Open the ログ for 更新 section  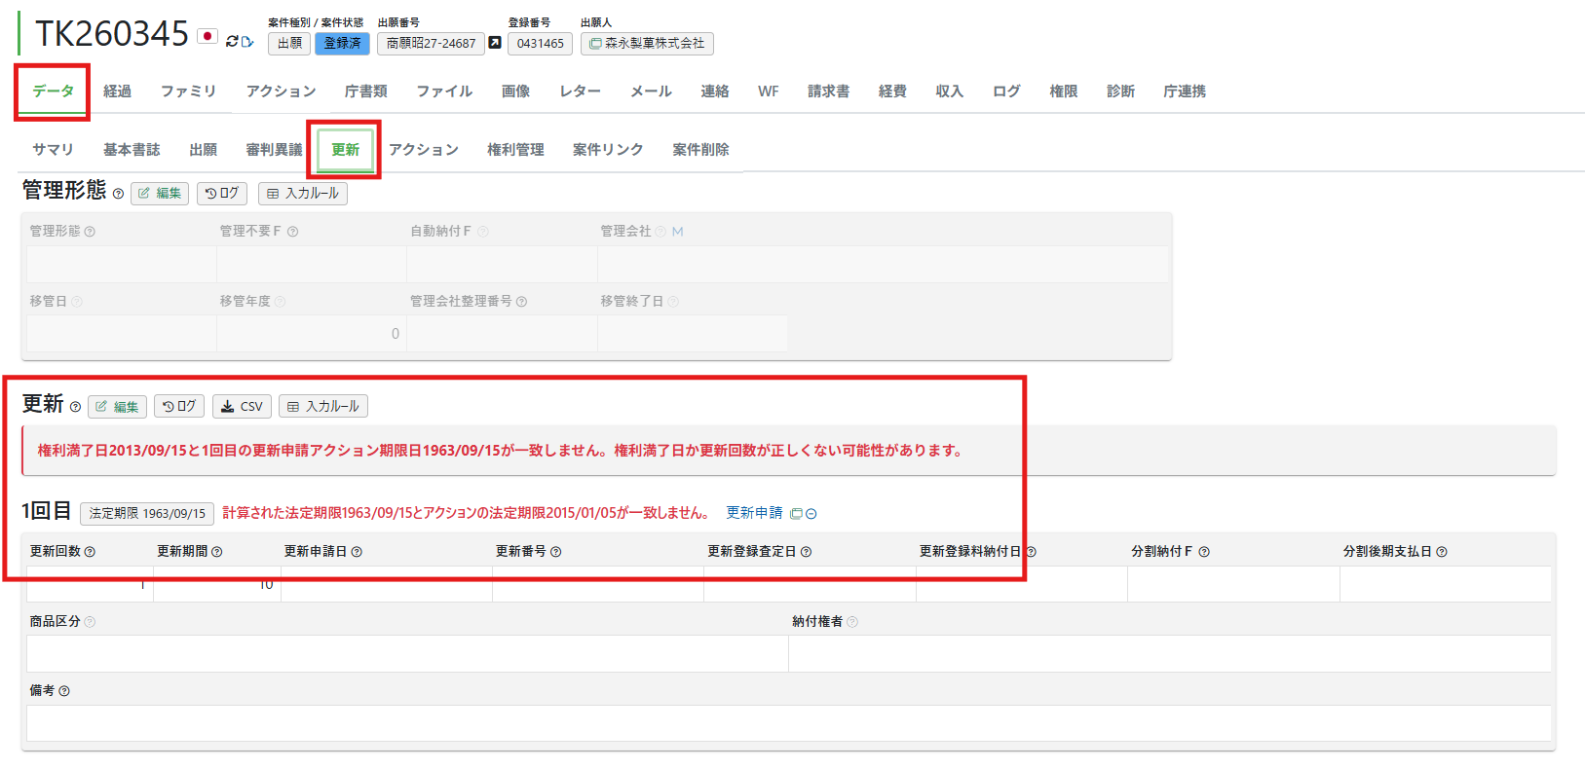tap(179, 406)
